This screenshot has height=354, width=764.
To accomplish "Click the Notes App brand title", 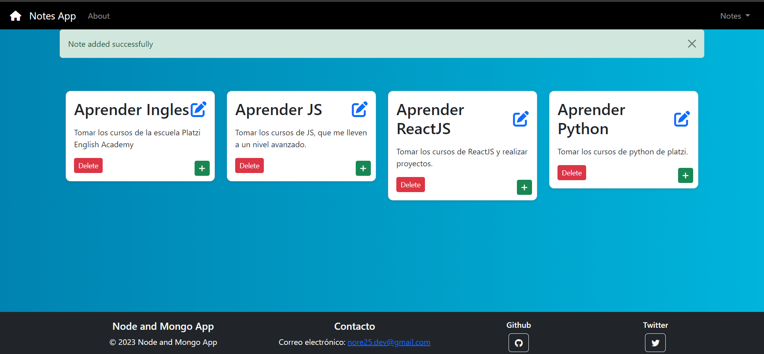I will click(x=53, y=16).
